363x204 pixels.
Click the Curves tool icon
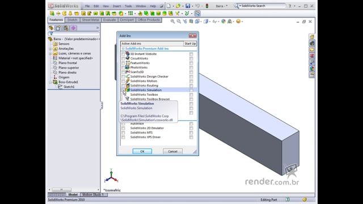click(x=187, y=14)
